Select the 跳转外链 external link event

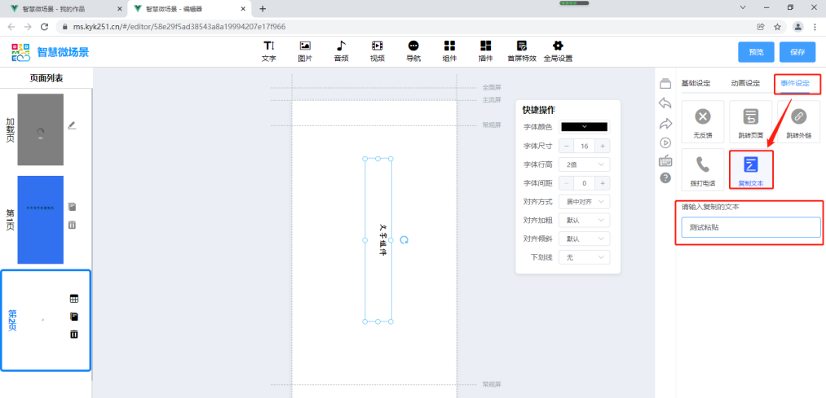tap(798, 121)
